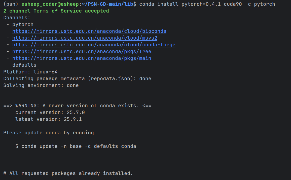The image size is (291, 180).
Task: Click the Collecting package metadata line
Action: pyautogui.click(x=77, y=79)
